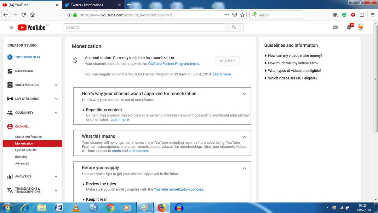Image resolution: width=378 pixels, height=213 pixels.
Task: Open Upload defaults submenu item
Action: (26, 150)
